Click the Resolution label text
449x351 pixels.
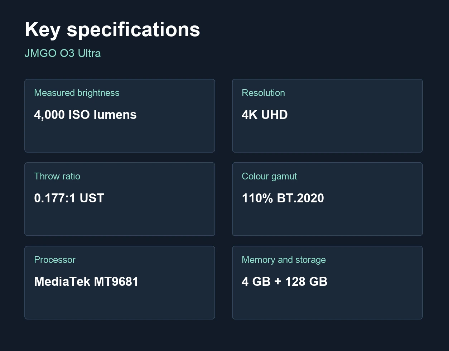pos(263,93)
